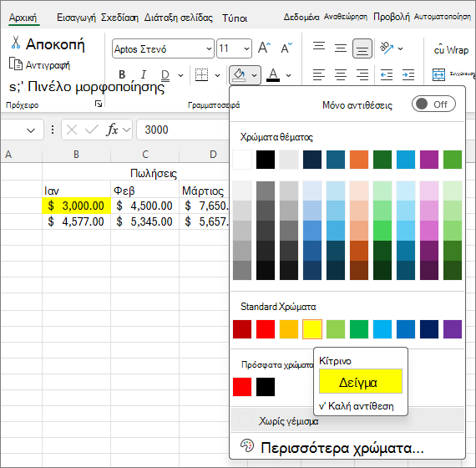
Task: Click the Borders icon
Action: (201, 74)
